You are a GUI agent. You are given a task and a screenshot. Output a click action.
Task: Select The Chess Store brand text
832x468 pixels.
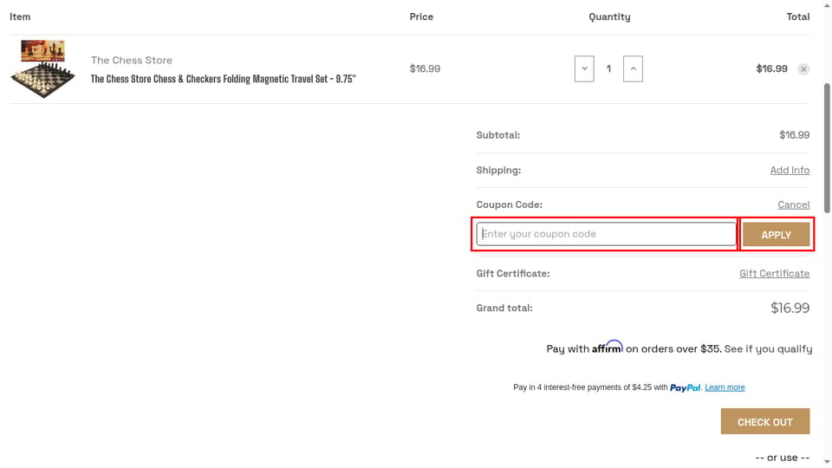(x=132, y=61)
